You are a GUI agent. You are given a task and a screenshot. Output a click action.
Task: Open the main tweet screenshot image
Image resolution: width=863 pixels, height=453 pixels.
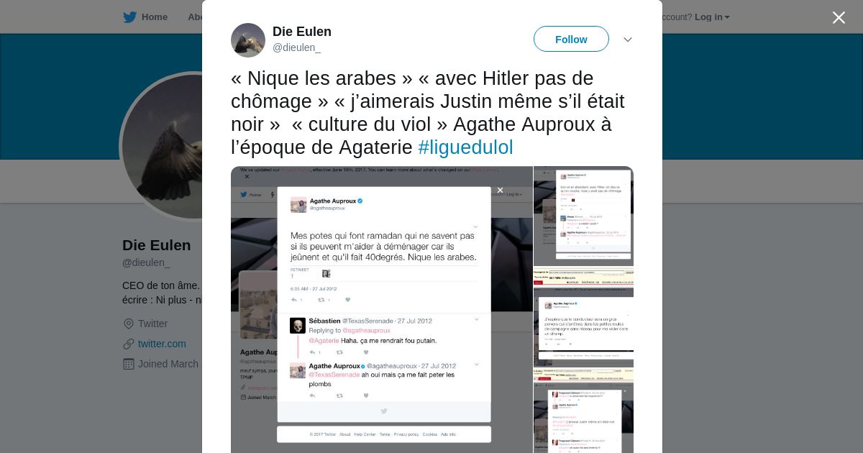382,310
